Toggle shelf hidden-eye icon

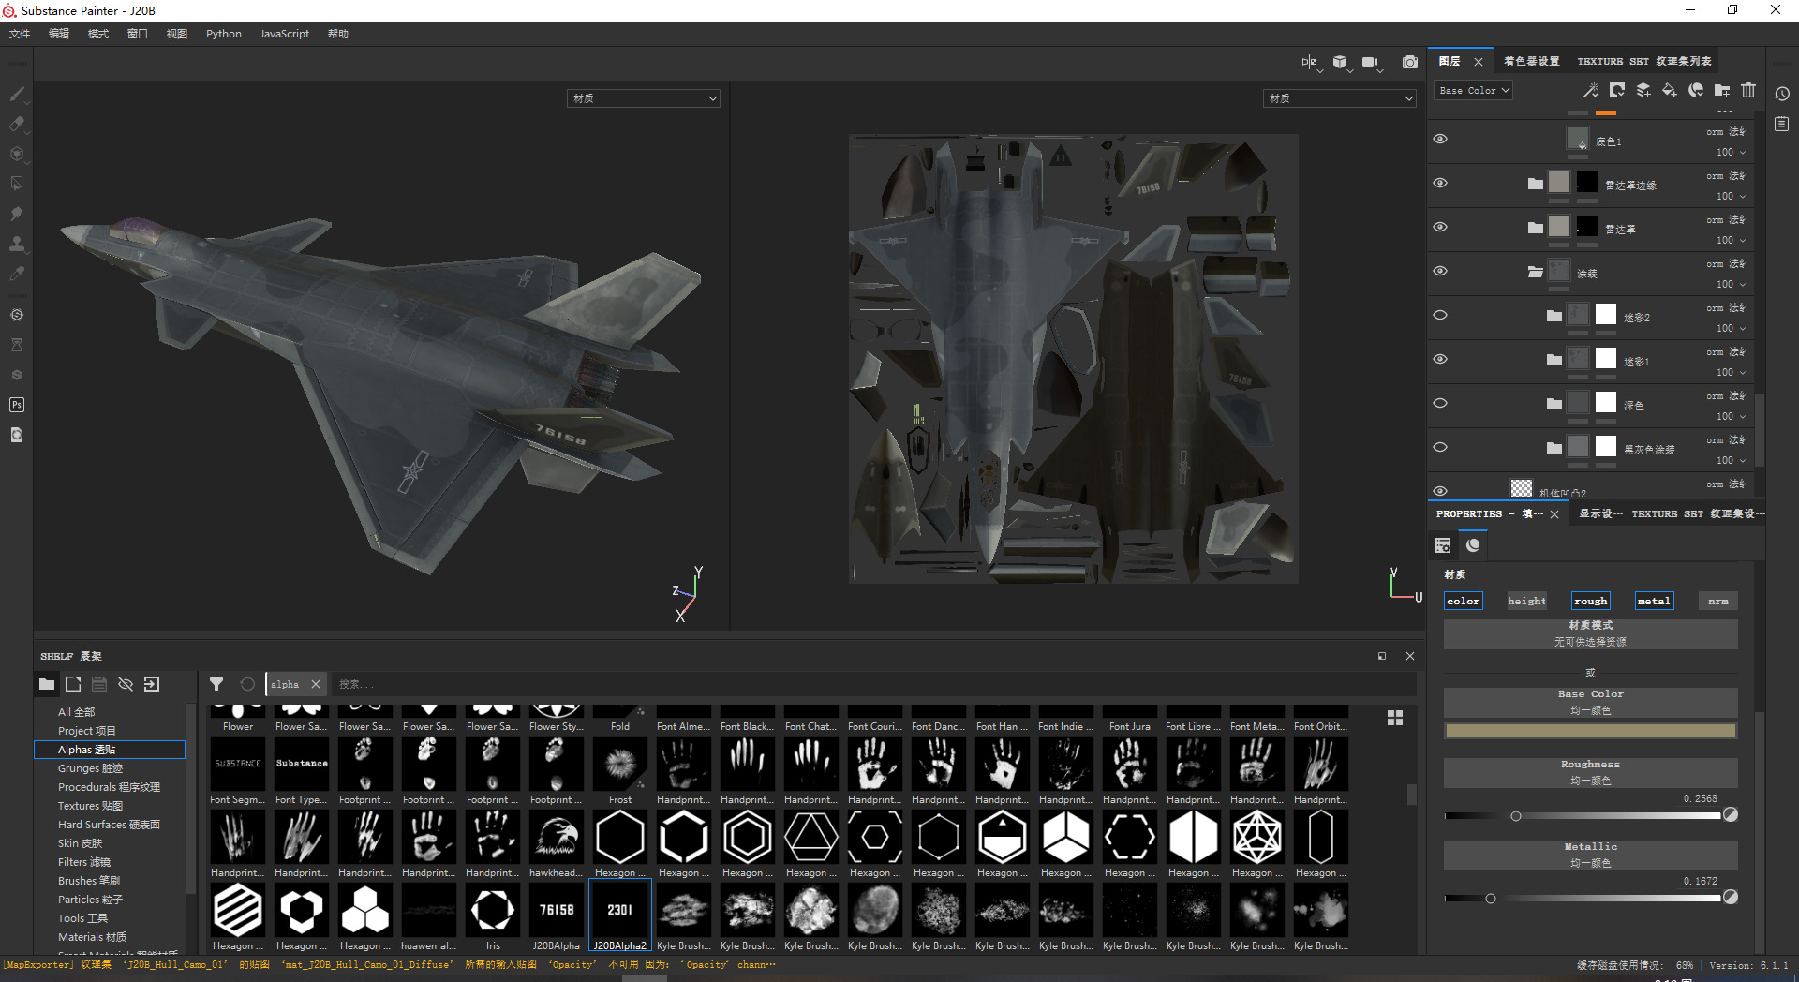[126, 684]
